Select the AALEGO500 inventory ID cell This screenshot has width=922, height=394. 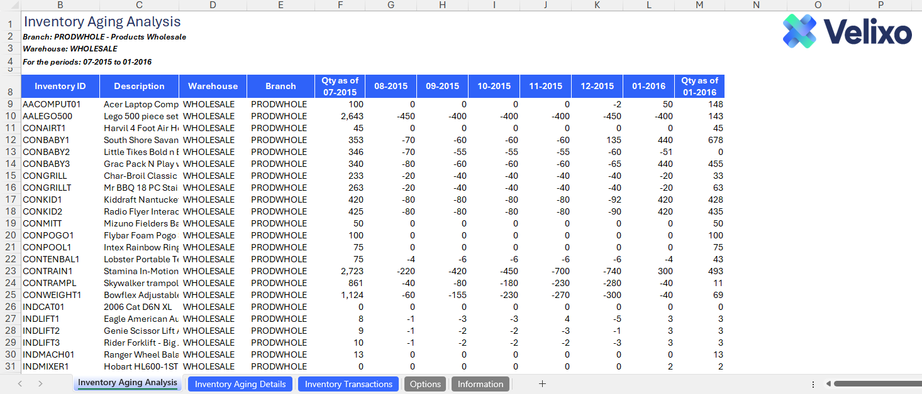(x=60, y=116)
